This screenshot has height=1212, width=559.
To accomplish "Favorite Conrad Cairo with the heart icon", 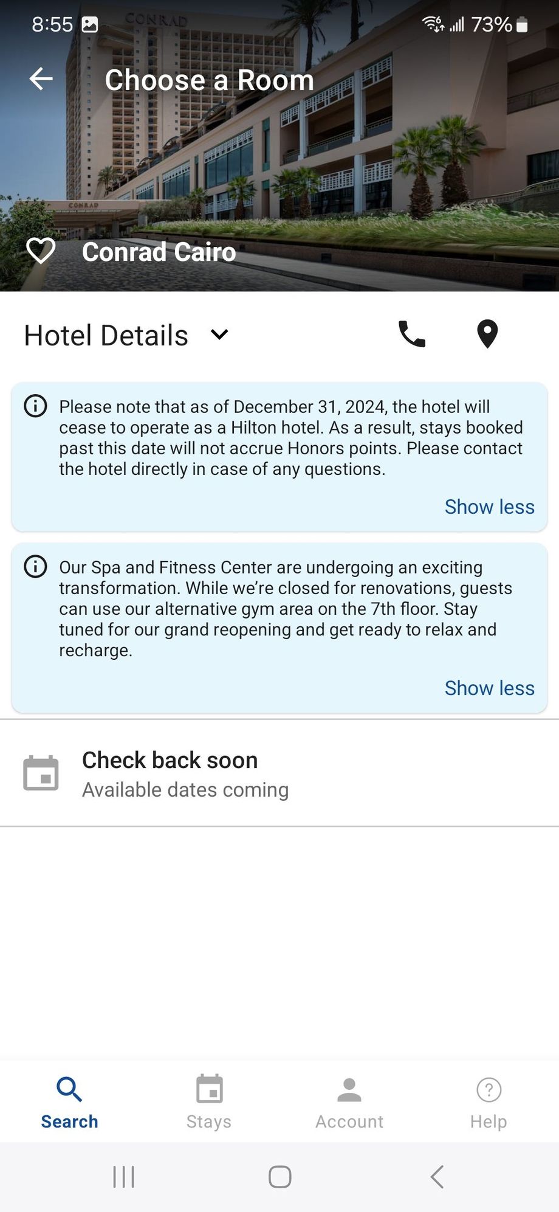I will click(x=41, y=251).
